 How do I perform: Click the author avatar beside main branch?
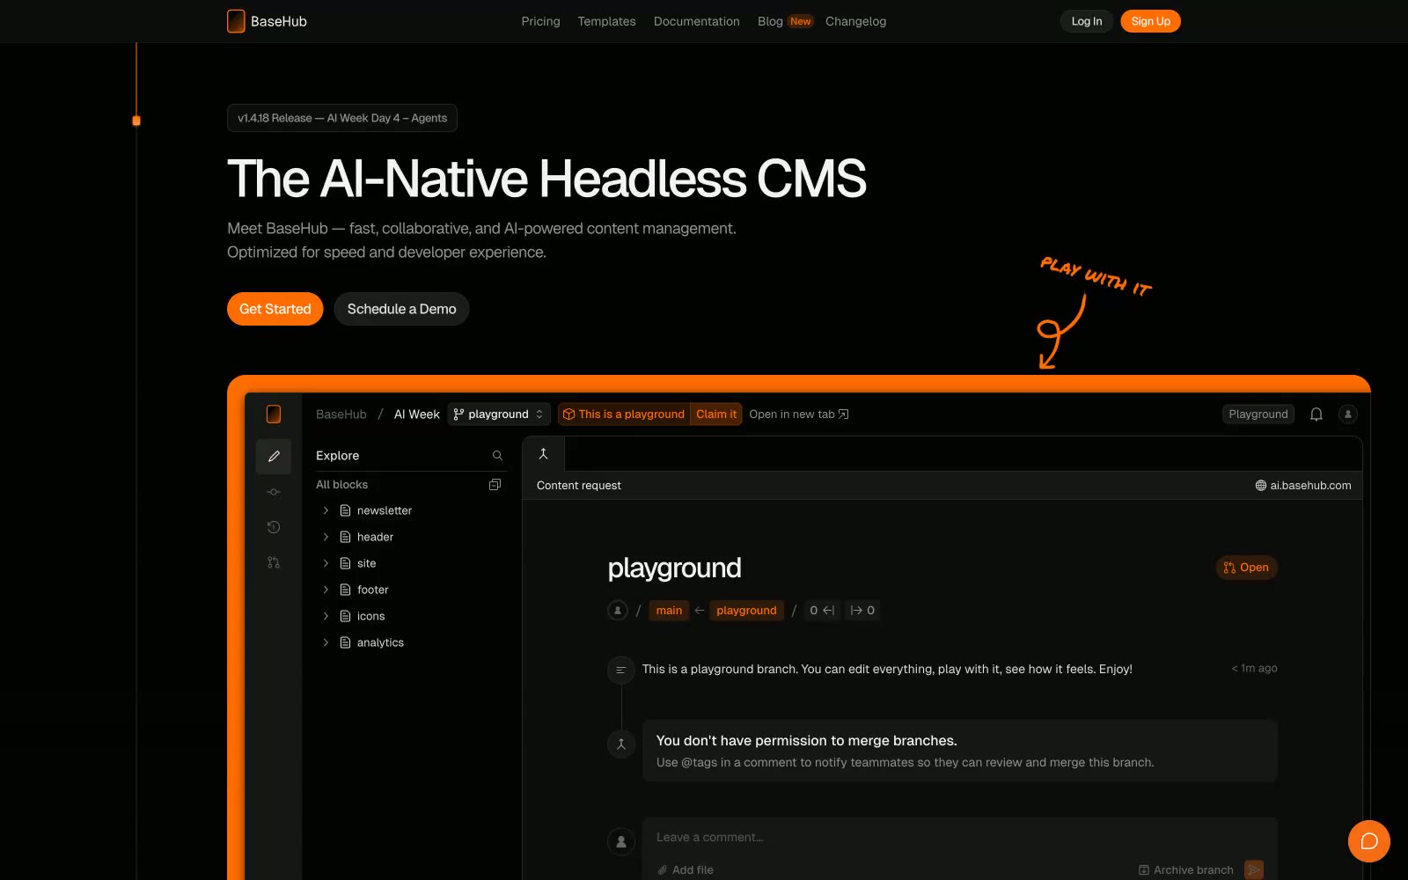pyautogui.click(x=618, y=610)
